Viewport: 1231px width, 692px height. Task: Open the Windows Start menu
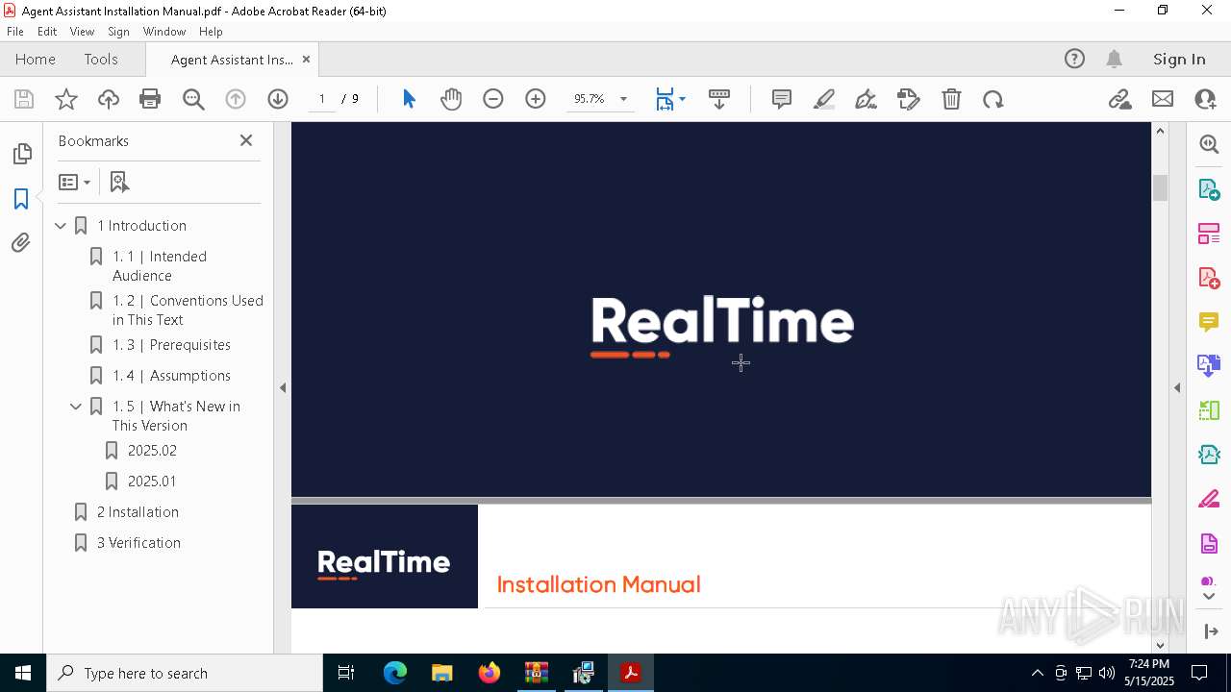[23, 673]
